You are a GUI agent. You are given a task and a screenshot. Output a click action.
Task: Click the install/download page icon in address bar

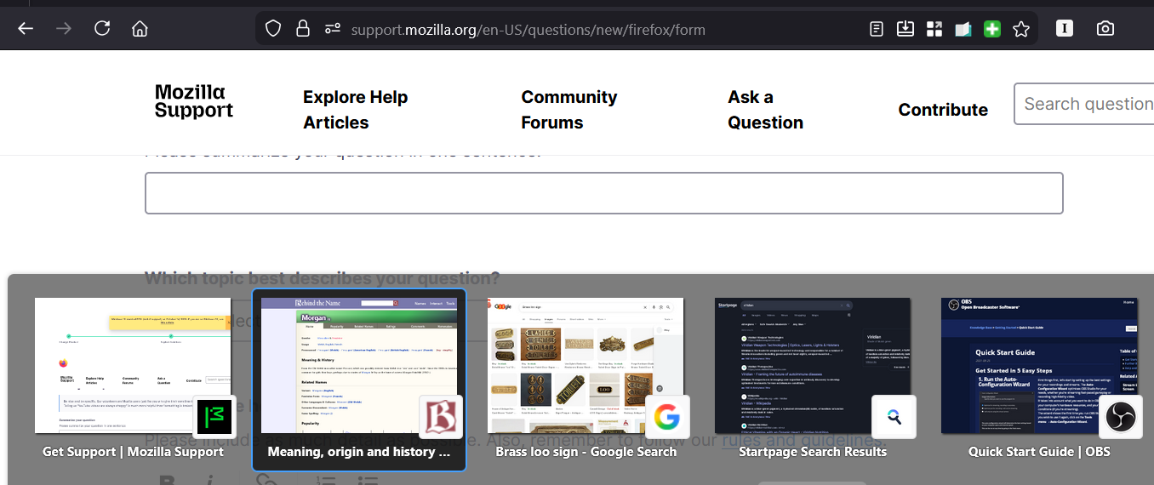(x=905, y=29)
